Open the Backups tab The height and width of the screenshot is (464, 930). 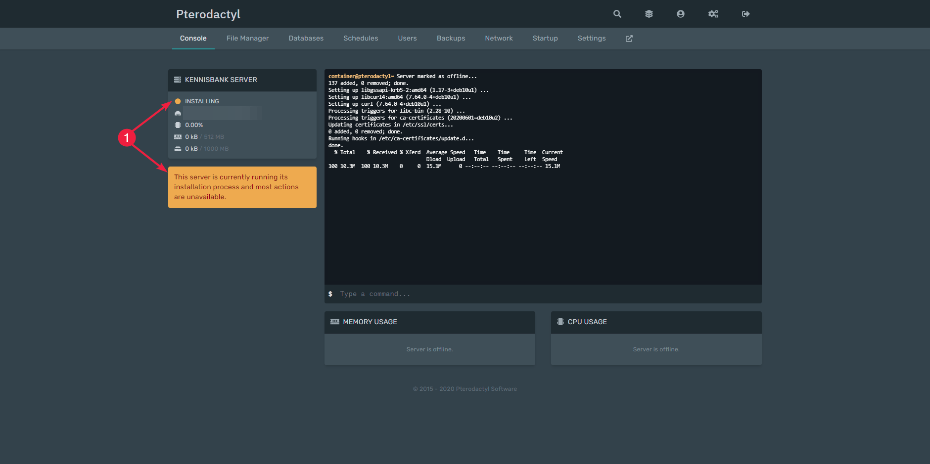click(x=451, y=39)
